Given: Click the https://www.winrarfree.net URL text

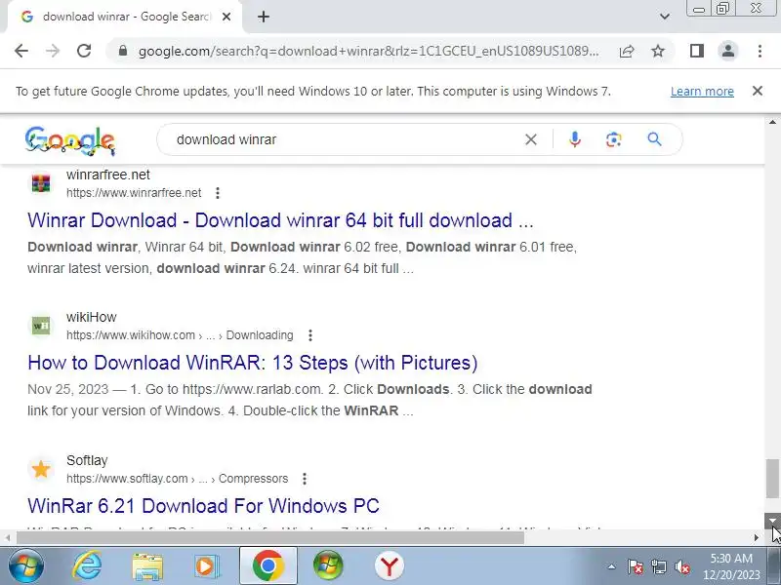Looking at the screenshot, I should click(134, 193).
